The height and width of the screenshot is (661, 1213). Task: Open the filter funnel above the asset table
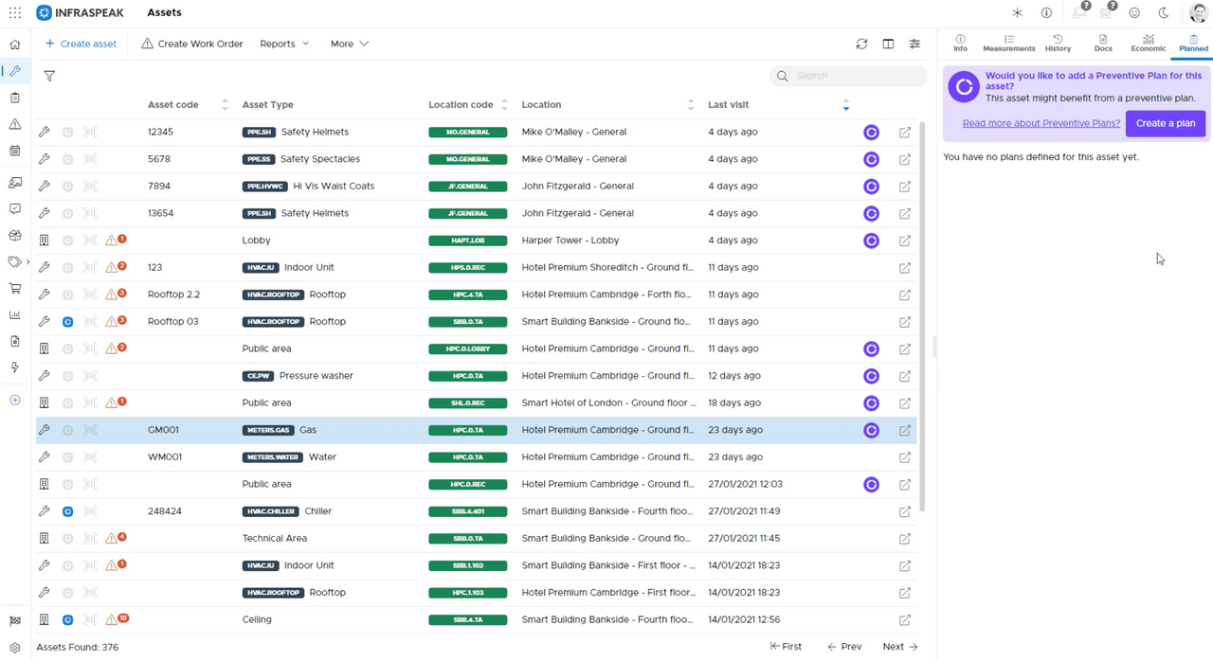pyautogui.click(x=49, y=76)
